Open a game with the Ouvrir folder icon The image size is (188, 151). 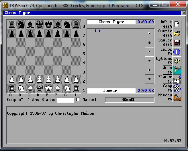point(177,33)
